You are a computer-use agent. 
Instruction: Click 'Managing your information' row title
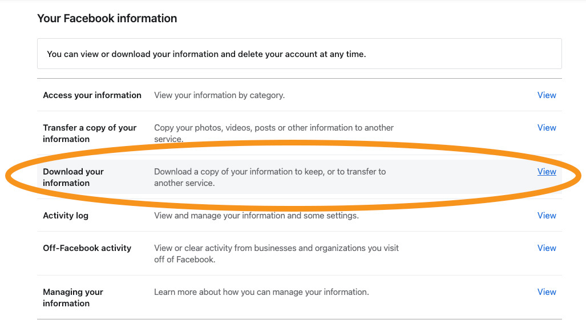(73, 298)
